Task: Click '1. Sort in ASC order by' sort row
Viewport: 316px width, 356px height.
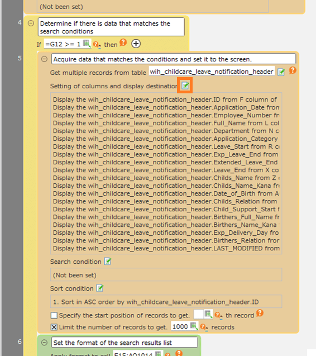Action: [166, 302]
